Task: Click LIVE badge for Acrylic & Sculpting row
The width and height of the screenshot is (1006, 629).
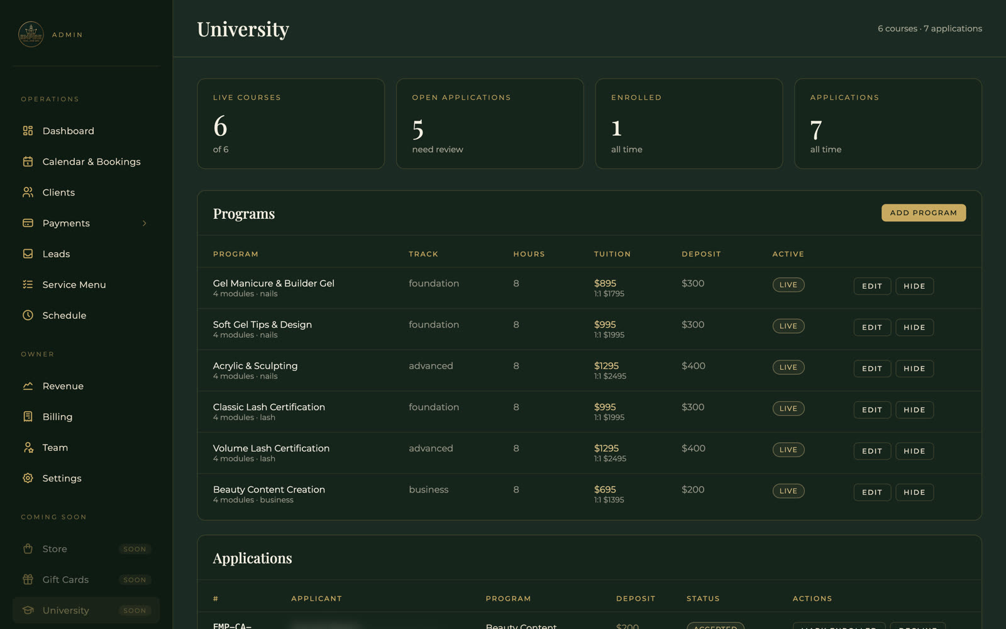Action: tap(788, 367)
